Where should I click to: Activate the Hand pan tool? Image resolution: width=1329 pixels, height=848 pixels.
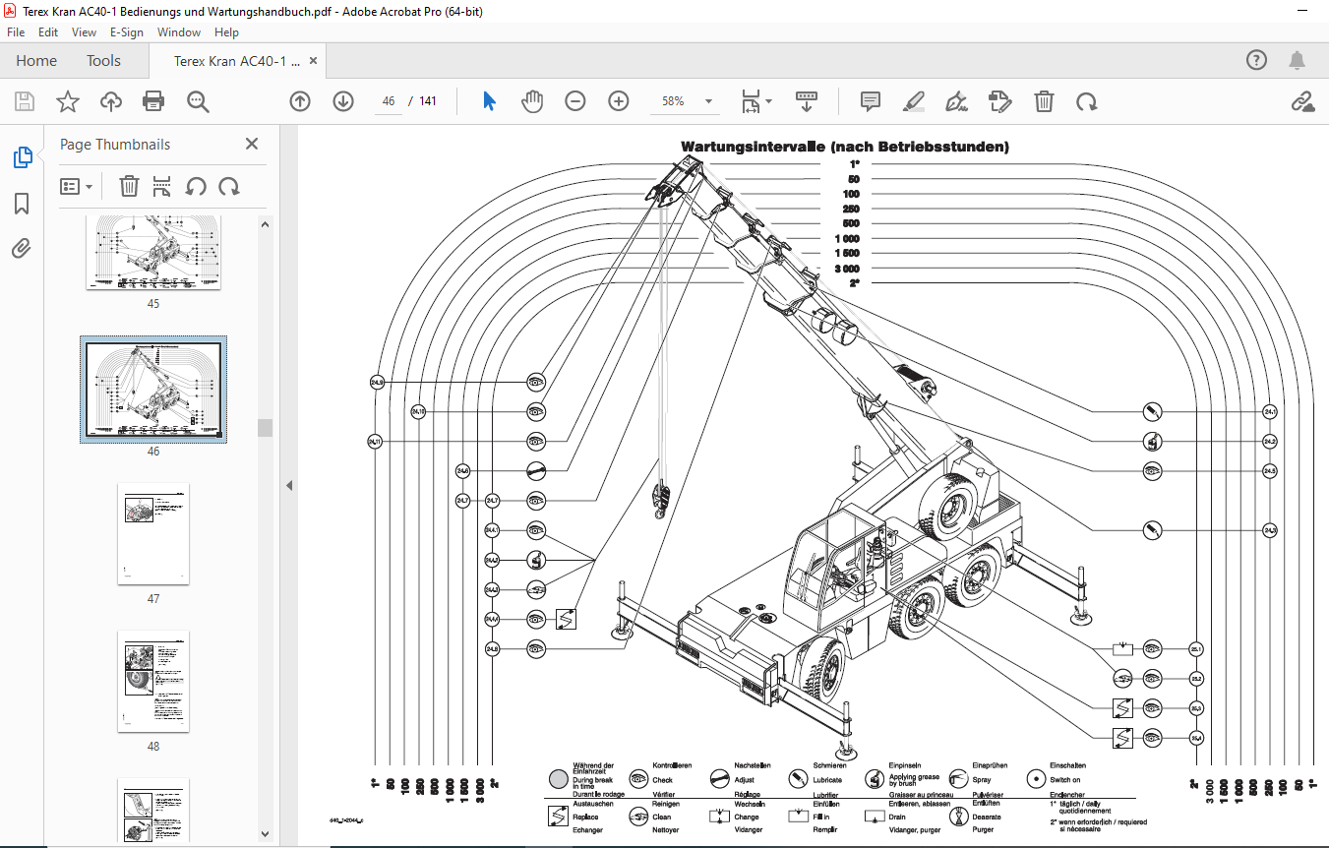[x=532, y=101]
